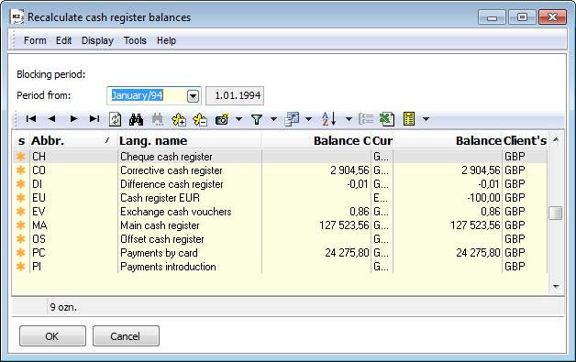The image size is (576, 362).
Task: Expand the dropdown next to column settings
Action: click(x=308, y=119)
